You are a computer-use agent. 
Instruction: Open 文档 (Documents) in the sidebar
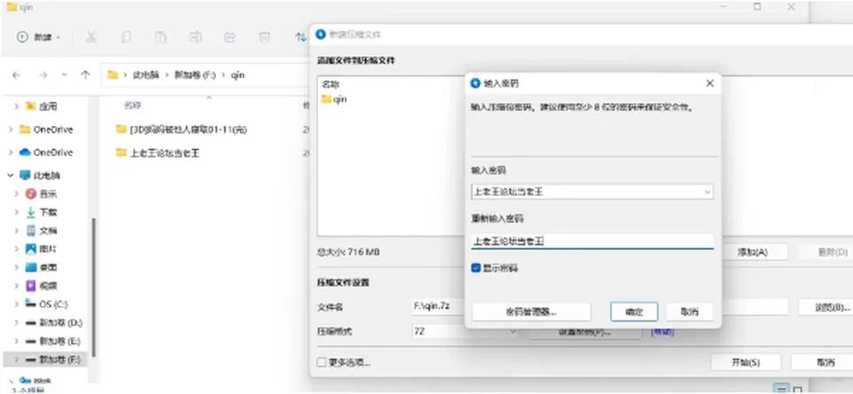[48, 231]
